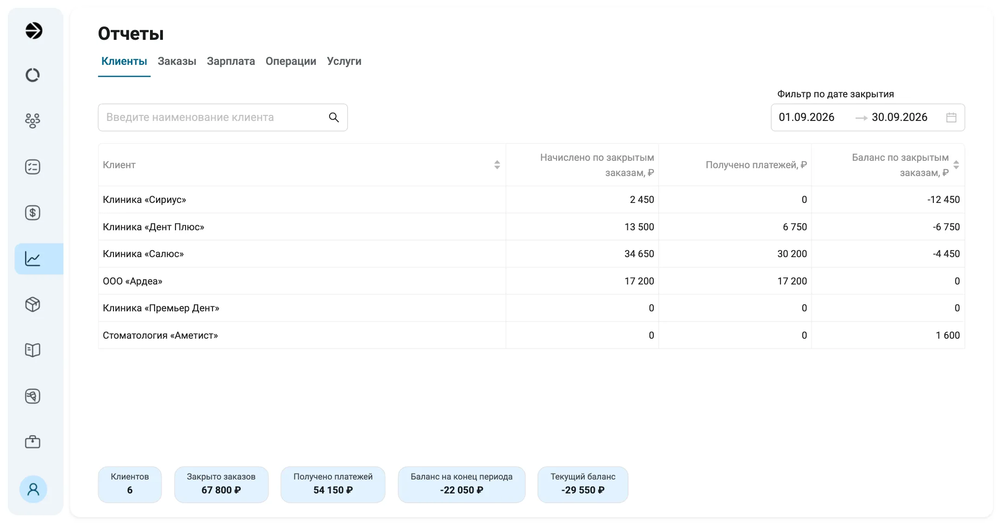Screen dimensions: 1000x524
Task: Open the reference book icon in the sidebar
Action: pos(32,350)
